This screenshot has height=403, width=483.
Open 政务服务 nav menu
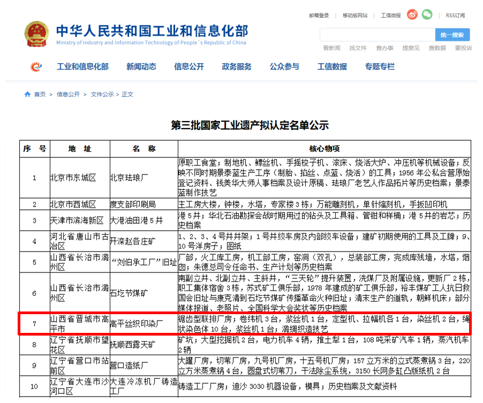coord(237,66)
